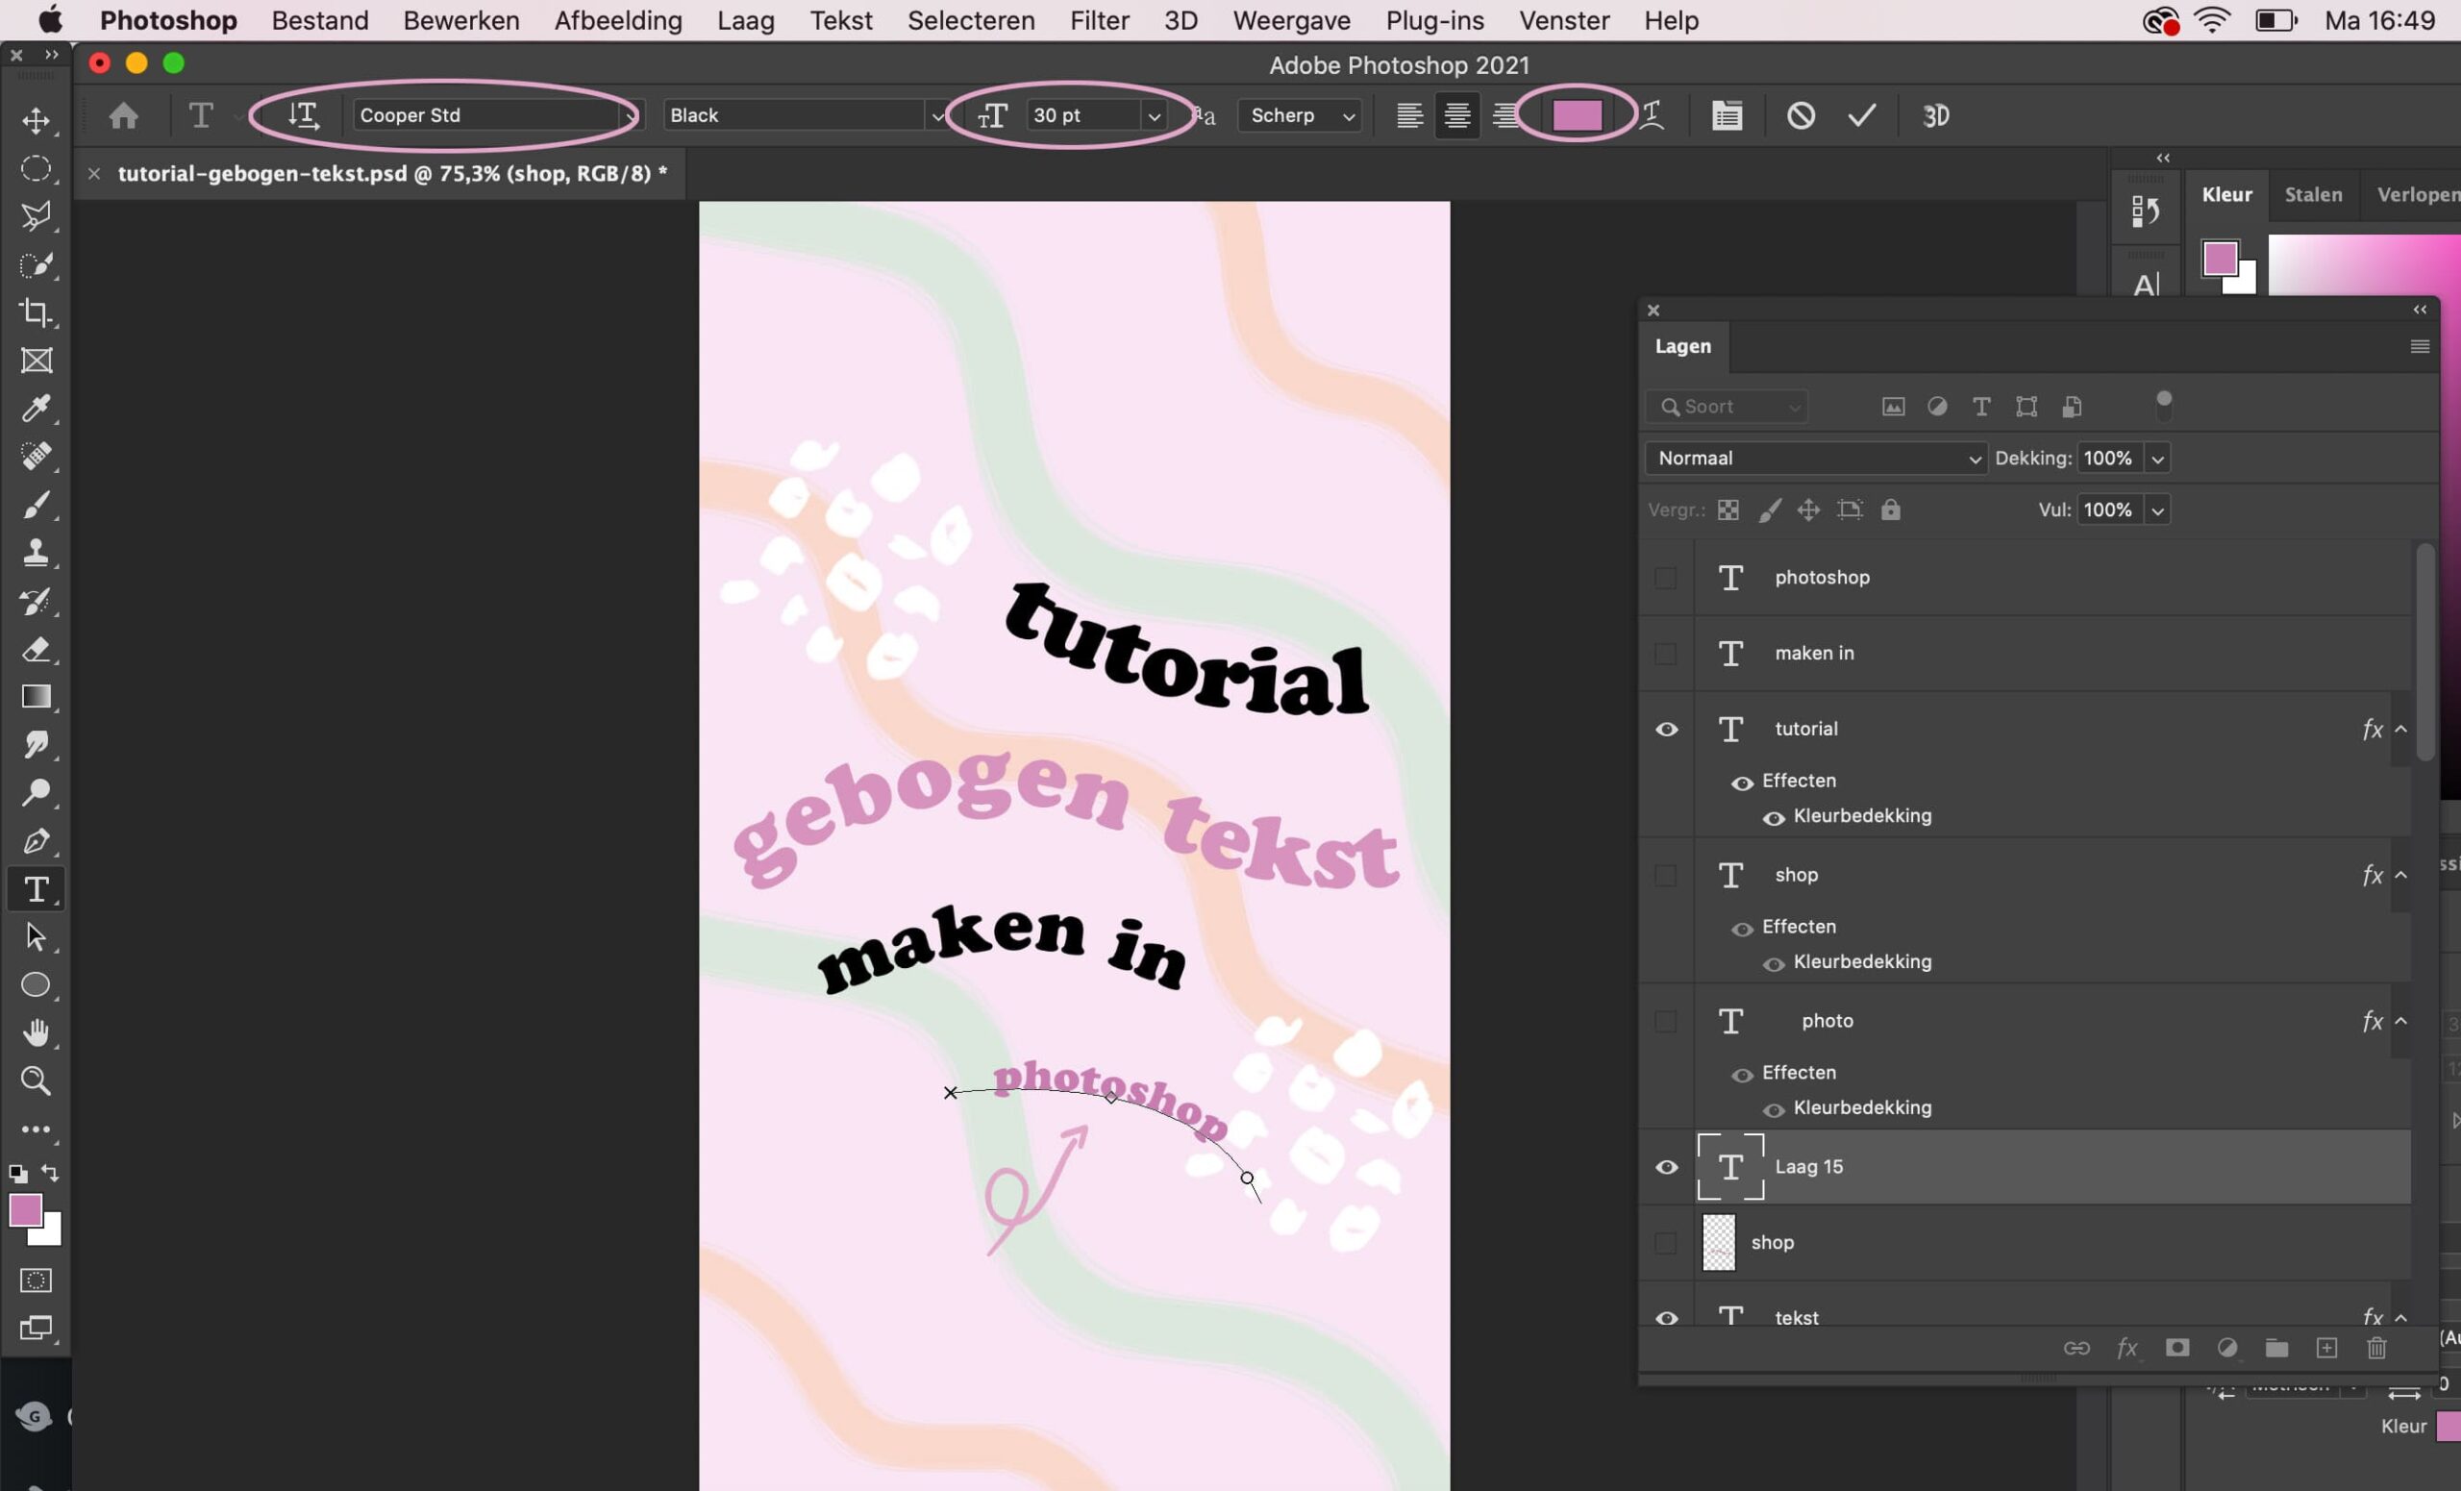Select the Crop tool
Screen dimensions: 2461x1491
pyautogui.click(x=37, y=312)
